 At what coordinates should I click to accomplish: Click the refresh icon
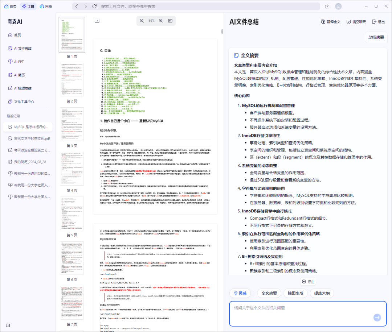pyautogui.click(x=94, y=7)
